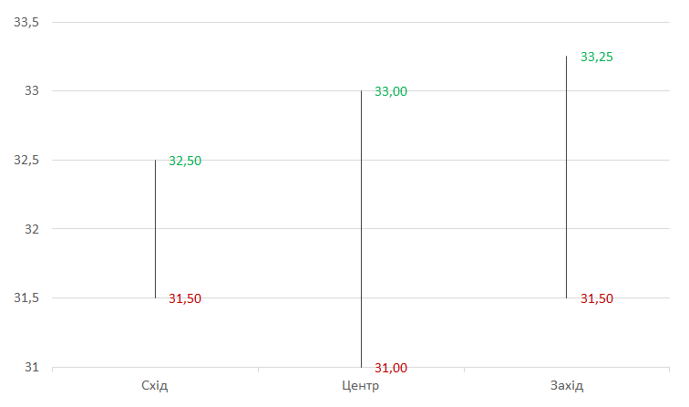Select the horizontal gridline at value 32
The height and width of the screenshot is (407, 689).
(255, 229)
